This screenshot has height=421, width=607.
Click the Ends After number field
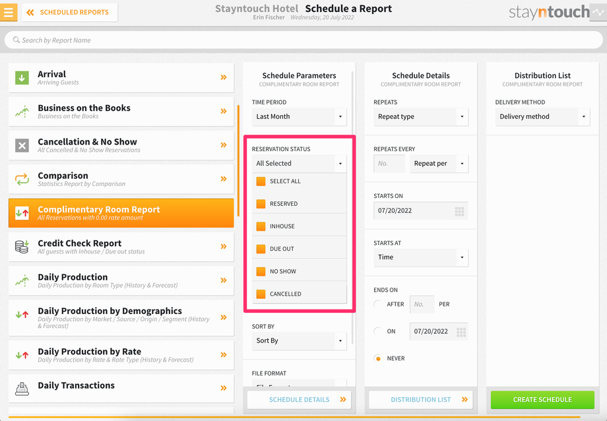422,304
